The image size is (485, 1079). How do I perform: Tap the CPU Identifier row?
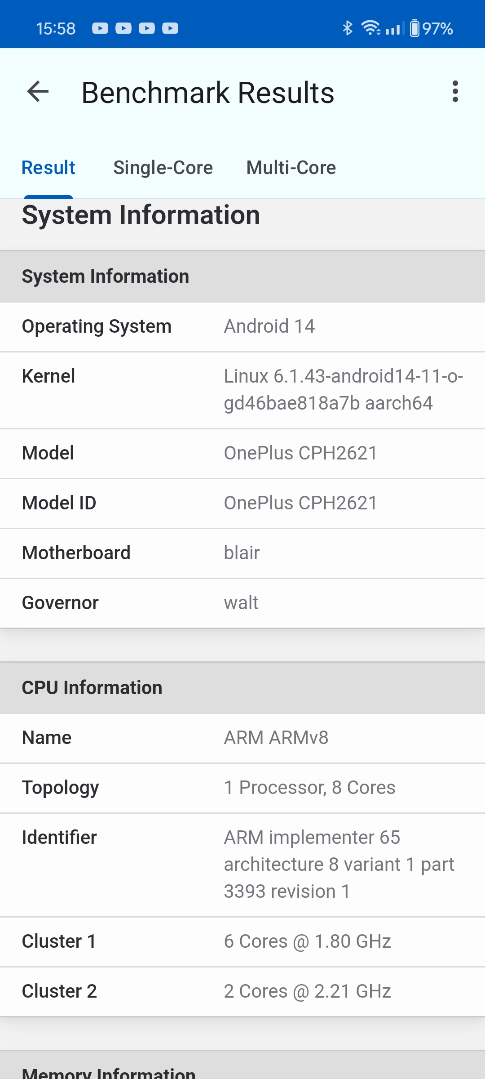242,864
